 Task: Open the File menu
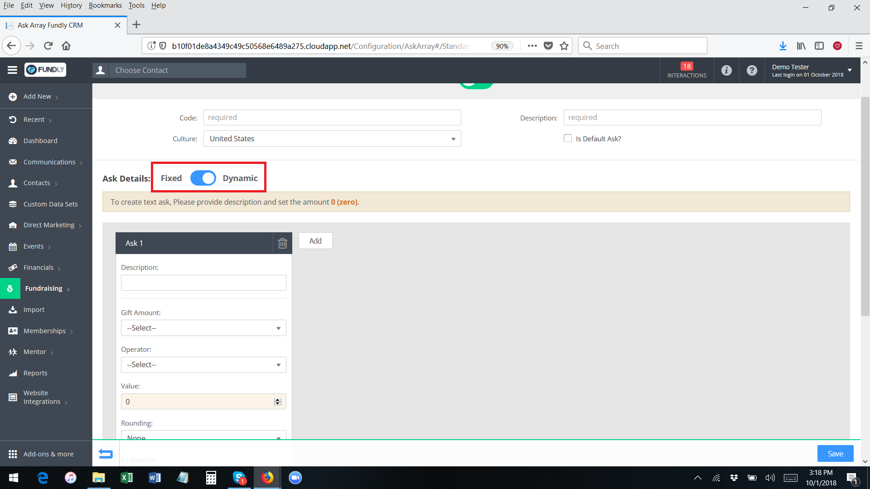9,5
